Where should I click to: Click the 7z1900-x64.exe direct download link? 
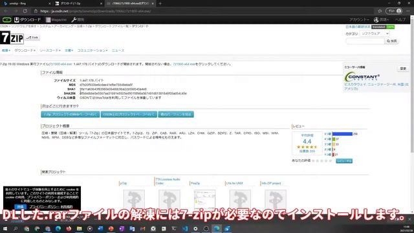(184, 64)
